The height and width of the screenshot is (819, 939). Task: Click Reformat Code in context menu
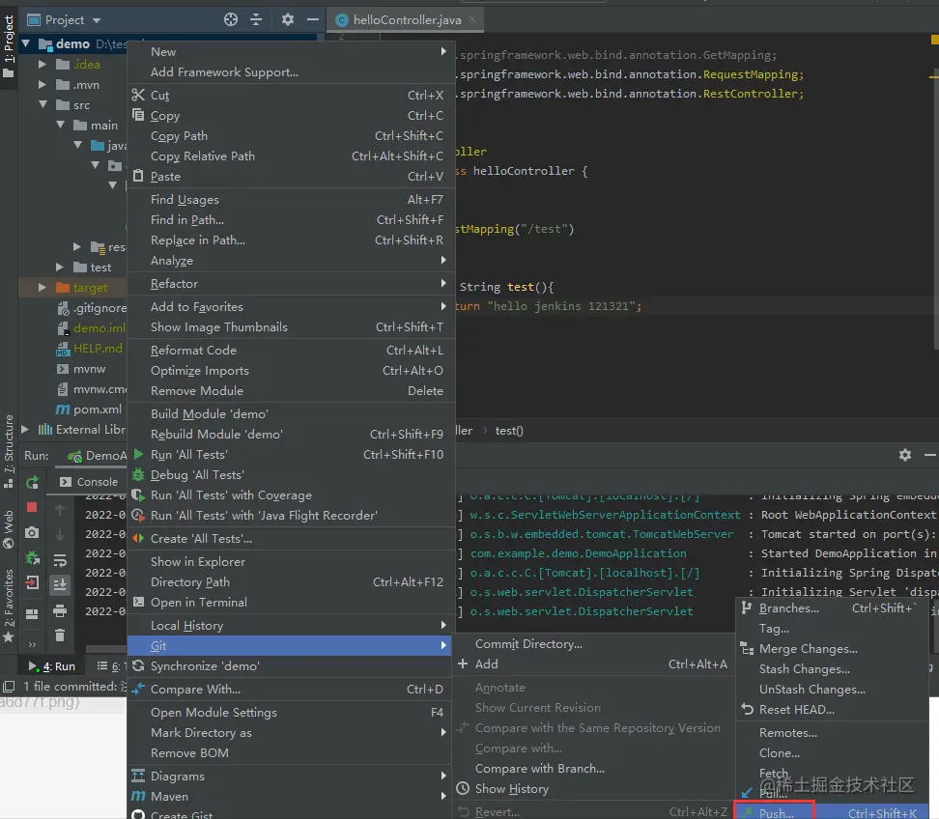(193, 351)
